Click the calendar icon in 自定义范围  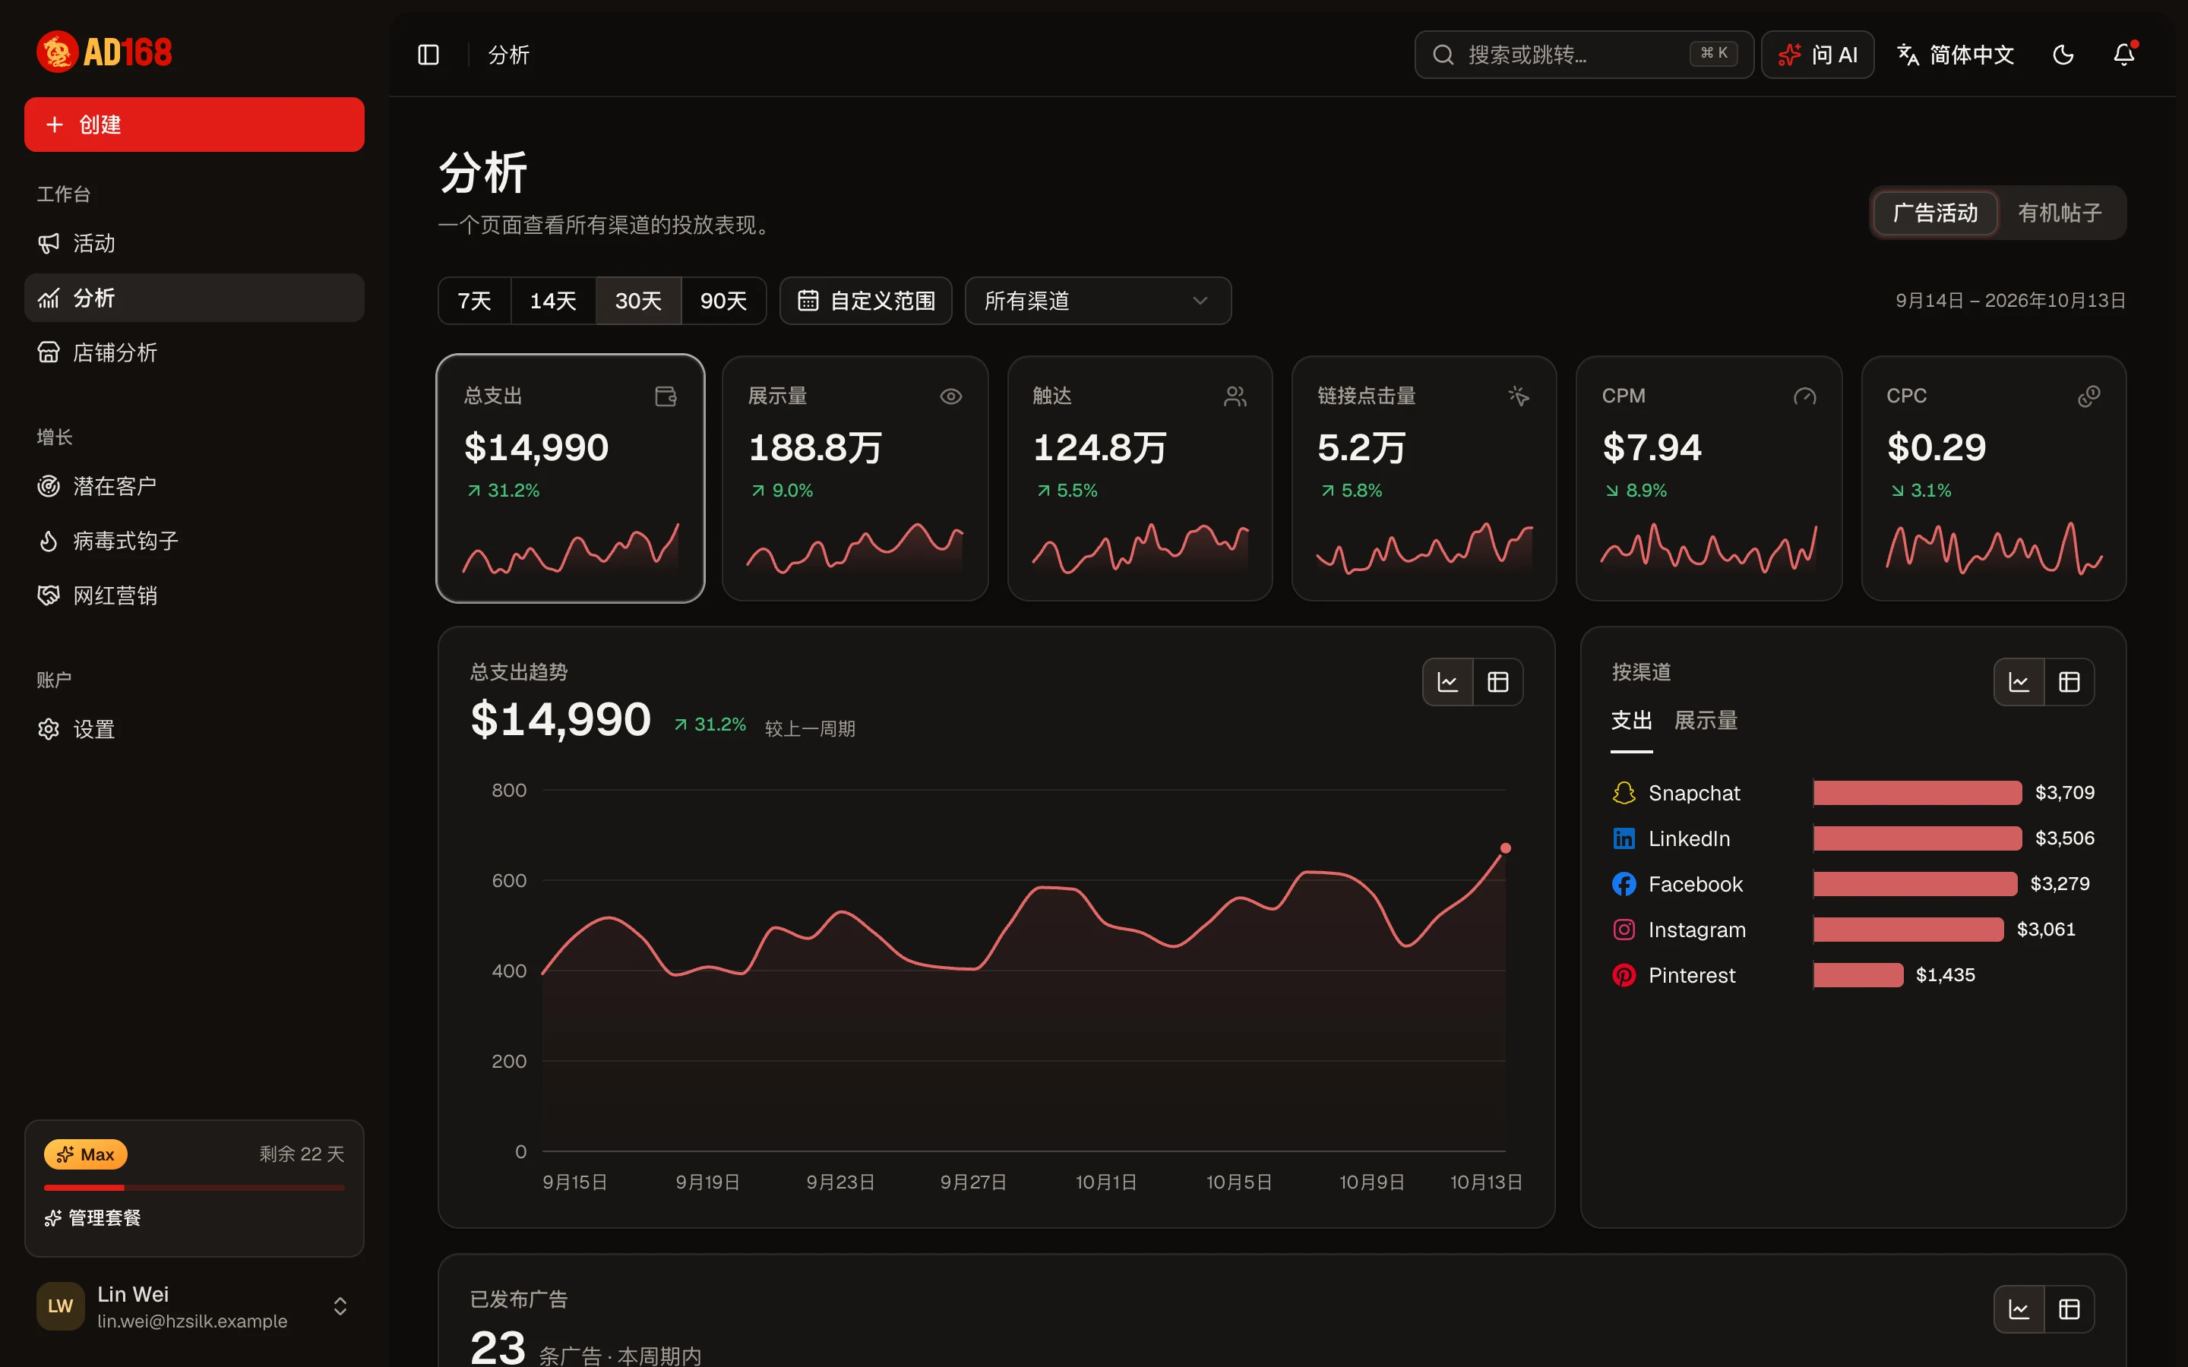tap(808, 301)
